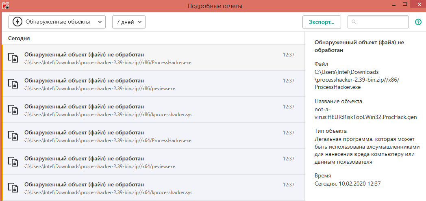Click path ending x64/ProcessHacker.exe in the list
Screen dimensions: 426x201
pyautogui.click(x=108, y=140)
